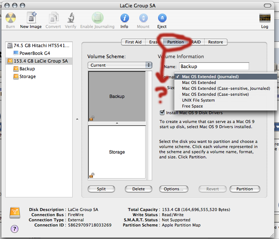Choose Mac OS Extended (Case-sensitive) format
This screenshot has width=279, height=239.
pyautogui.click(x=226, y=94)
